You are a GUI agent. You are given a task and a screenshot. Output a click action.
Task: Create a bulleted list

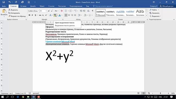66,11
